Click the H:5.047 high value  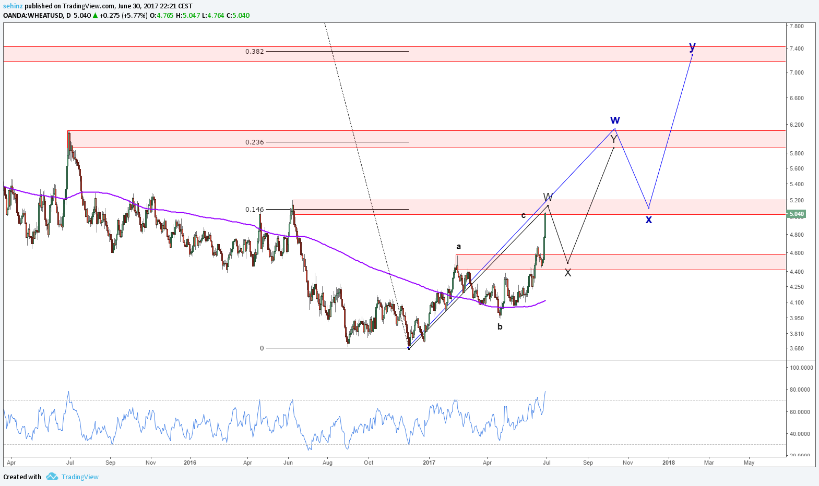click(188, 16)
